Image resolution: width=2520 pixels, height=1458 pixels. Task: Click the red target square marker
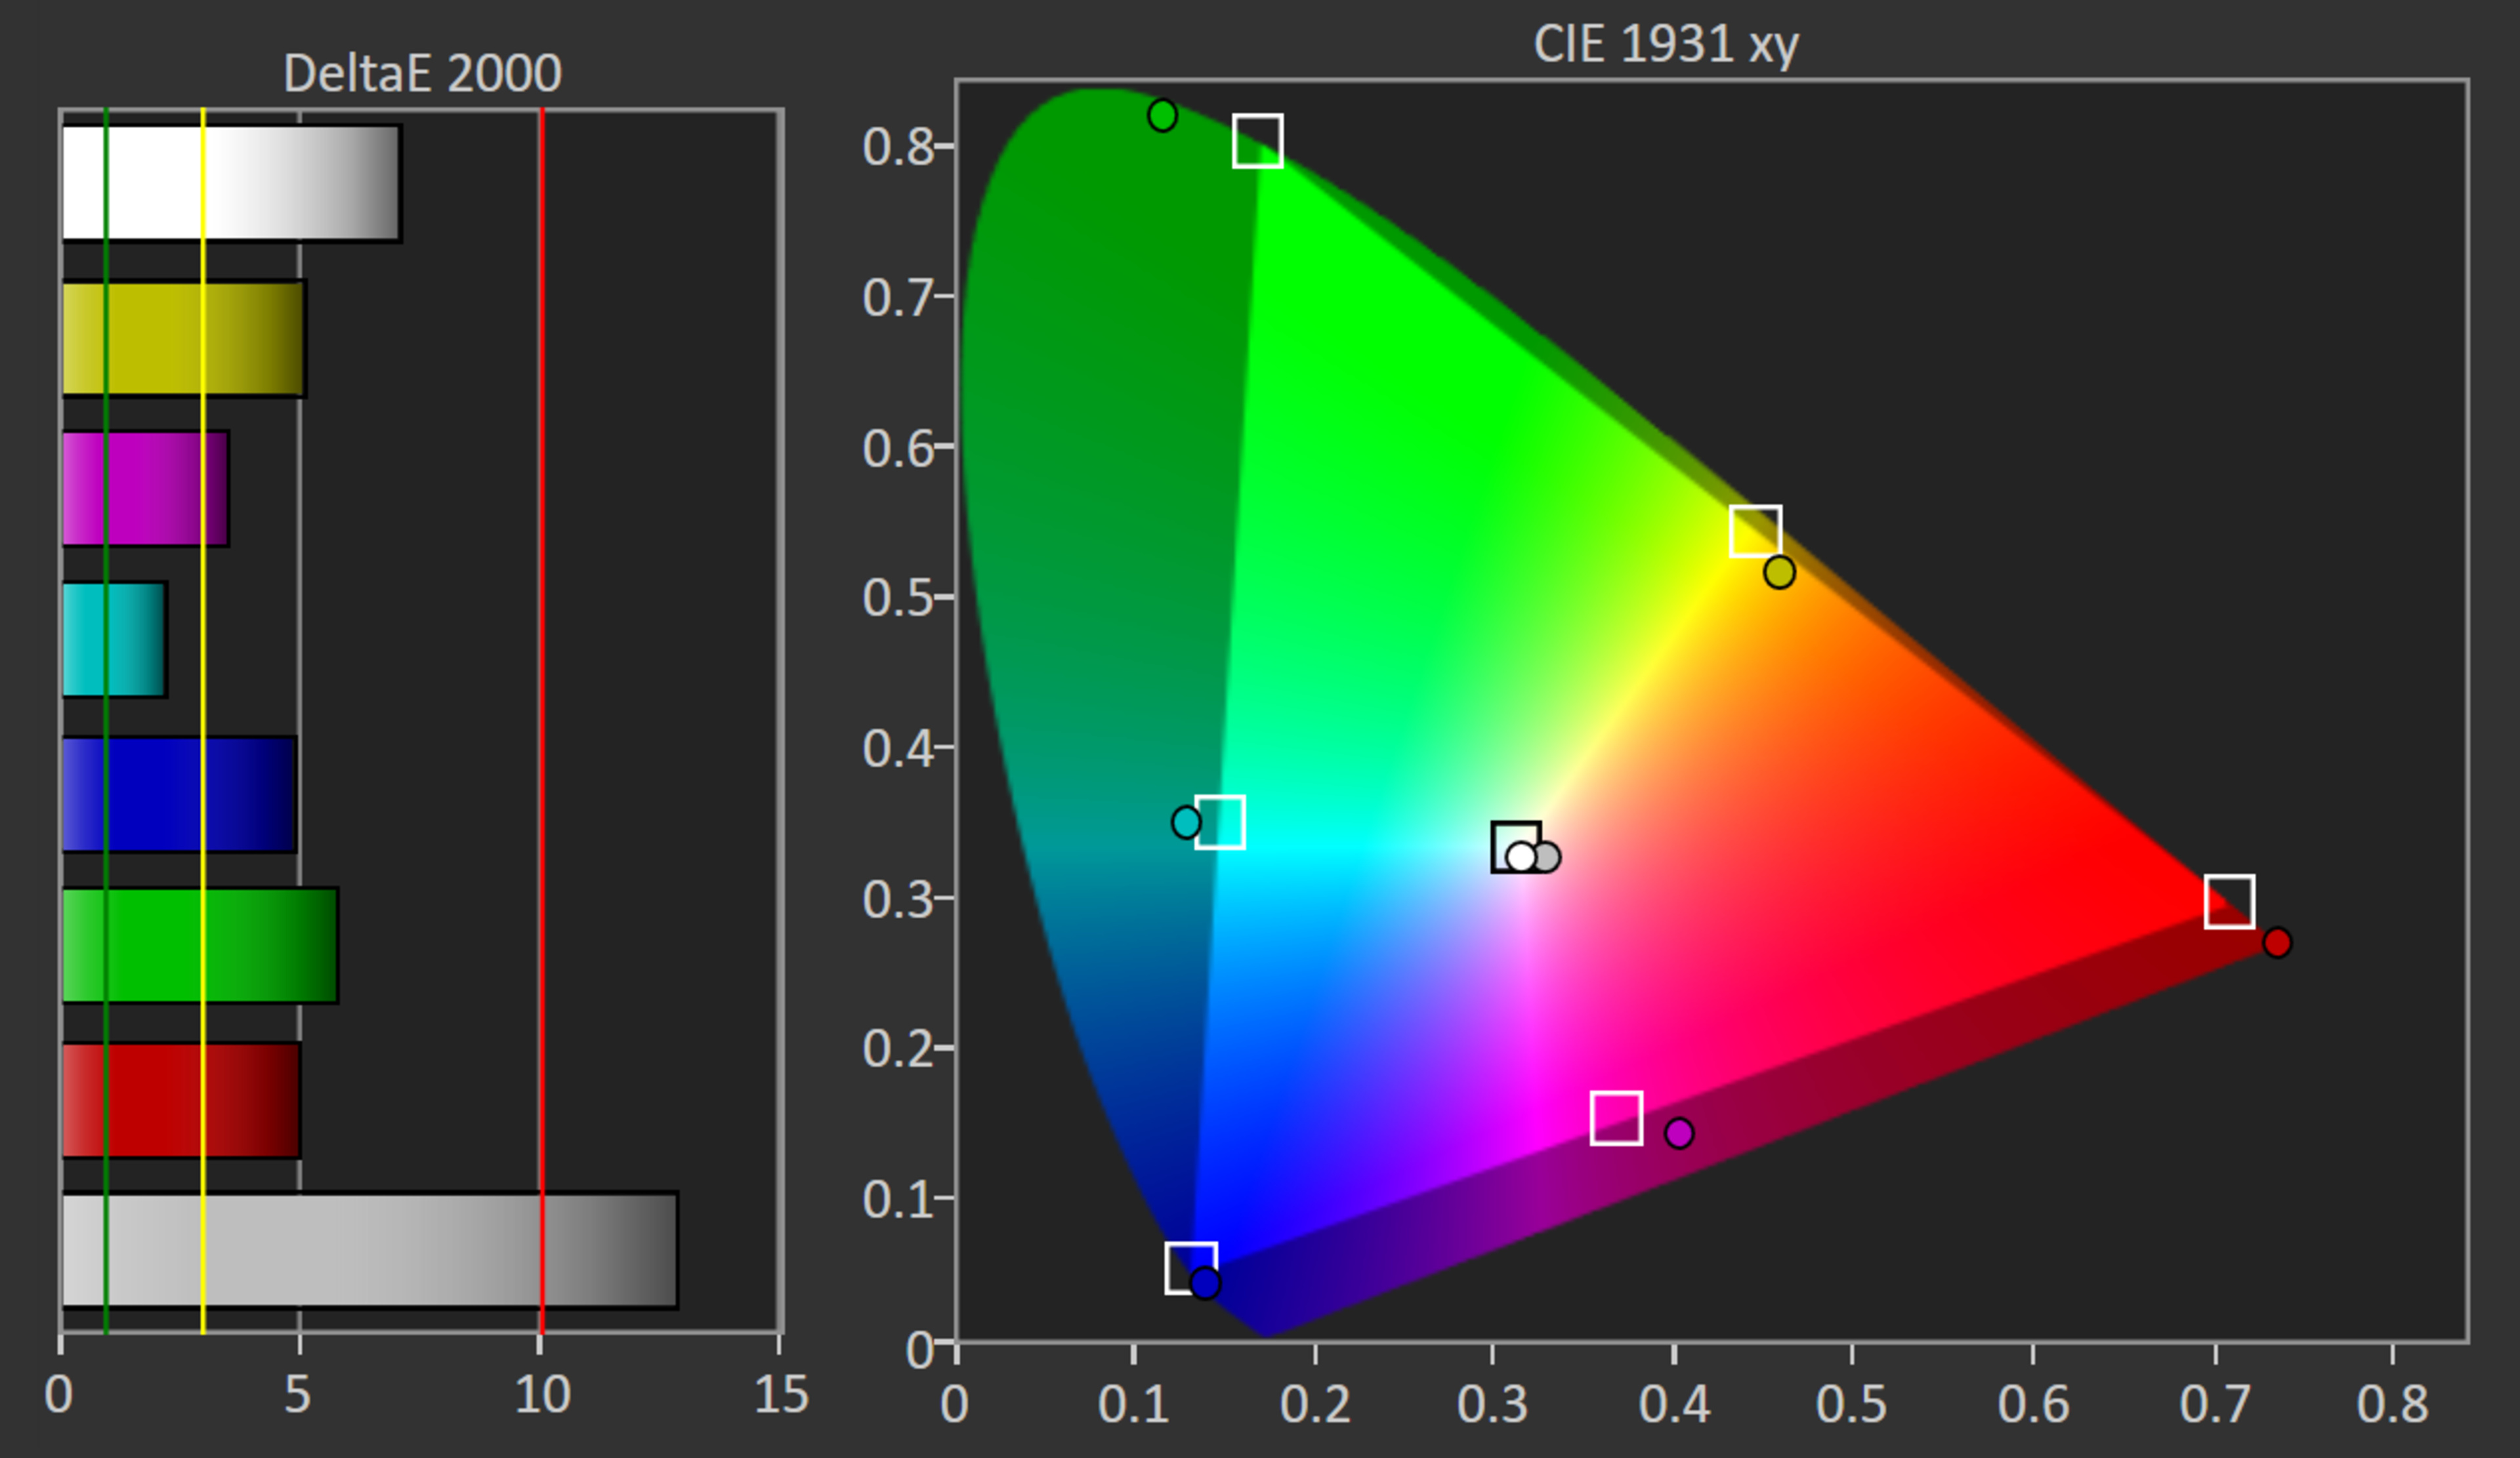(2230, 901)
